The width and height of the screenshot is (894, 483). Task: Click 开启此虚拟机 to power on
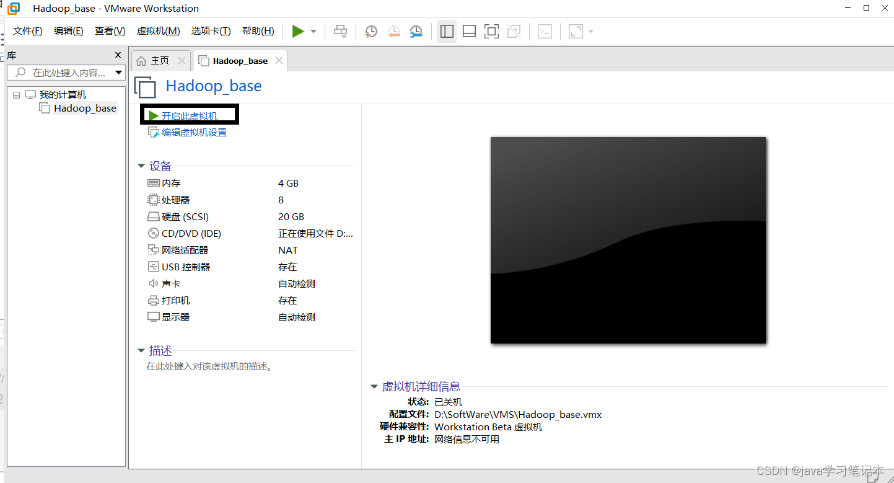pyautogui.click(x=190, y=116)
